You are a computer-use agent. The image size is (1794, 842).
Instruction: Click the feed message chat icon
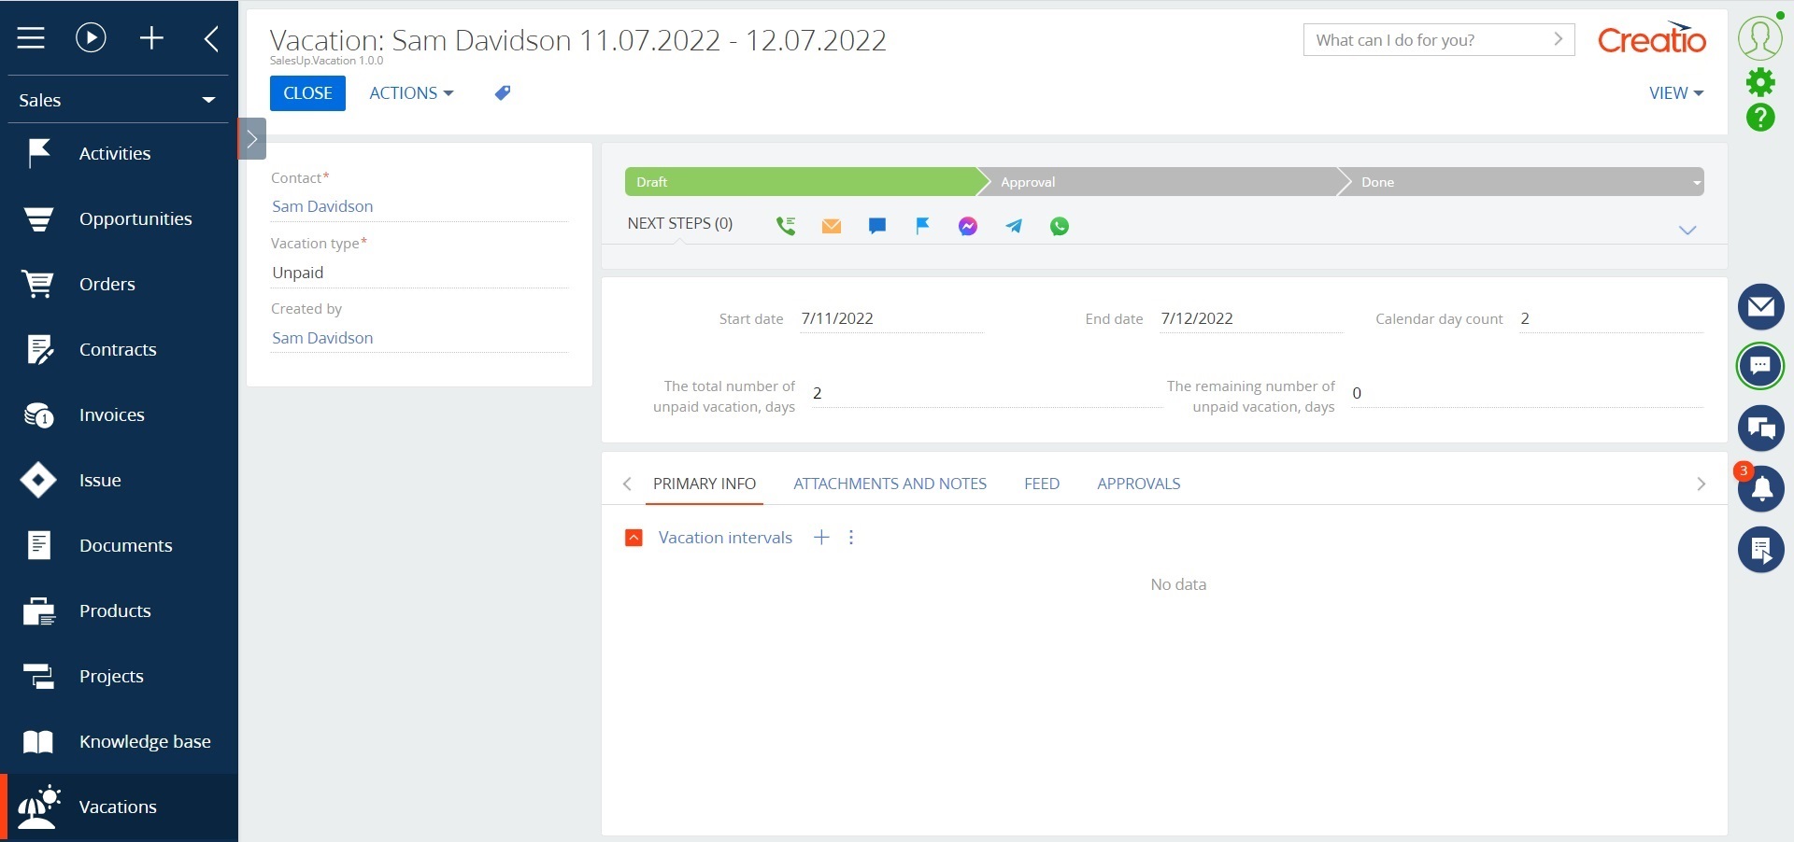point(876,226)
